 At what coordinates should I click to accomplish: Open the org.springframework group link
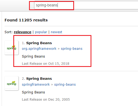[39, 49]
